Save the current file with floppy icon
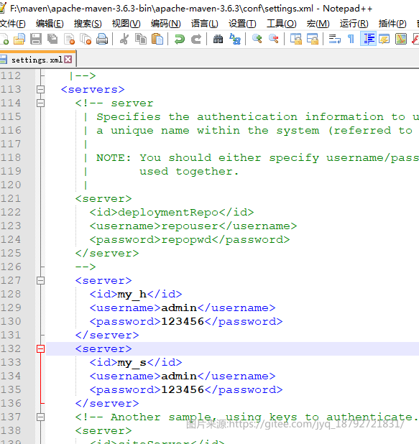 [x=36, y=39]
